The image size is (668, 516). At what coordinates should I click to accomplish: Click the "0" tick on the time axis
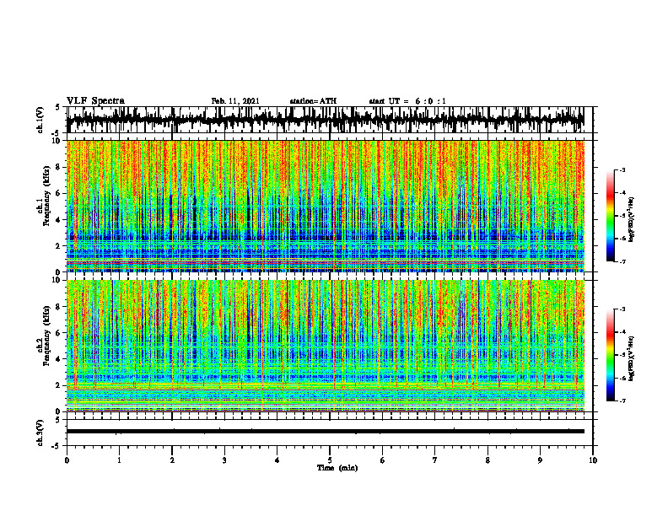pyautogui.click(x=67, y=460)
